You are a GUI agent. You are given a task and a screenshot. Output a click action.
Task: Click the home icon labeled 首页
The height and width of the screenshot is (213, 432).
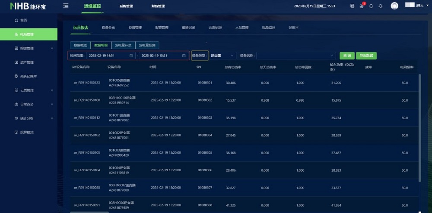pyautogui.click(x=16, y=20)
